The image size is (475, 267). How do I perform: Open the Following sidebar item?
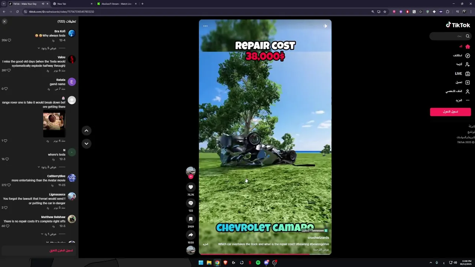[463, 65]
